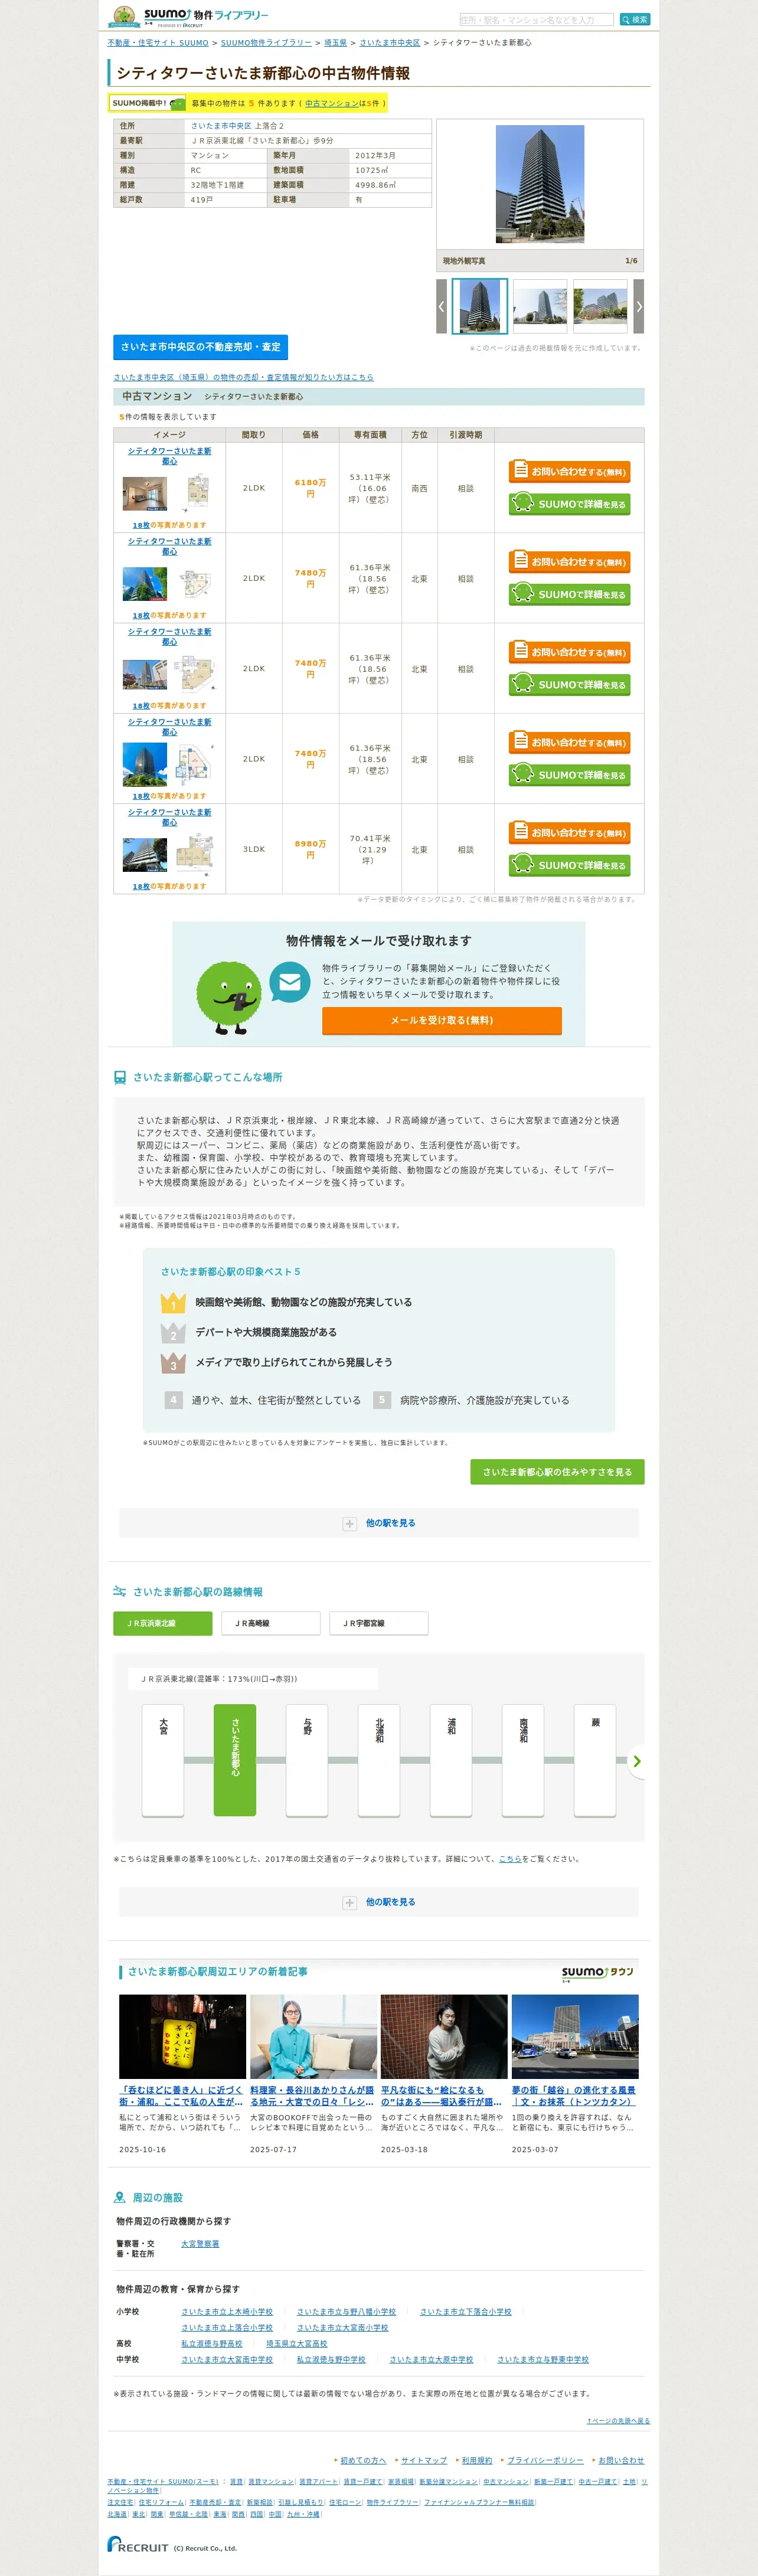
Task: Click the rank 5 number badge
Action: 381,1400
